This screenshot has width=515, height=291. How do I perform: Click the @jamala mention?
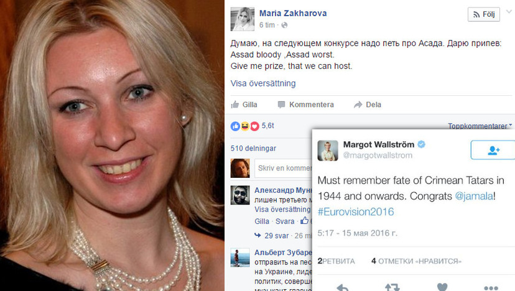[474, 196]
